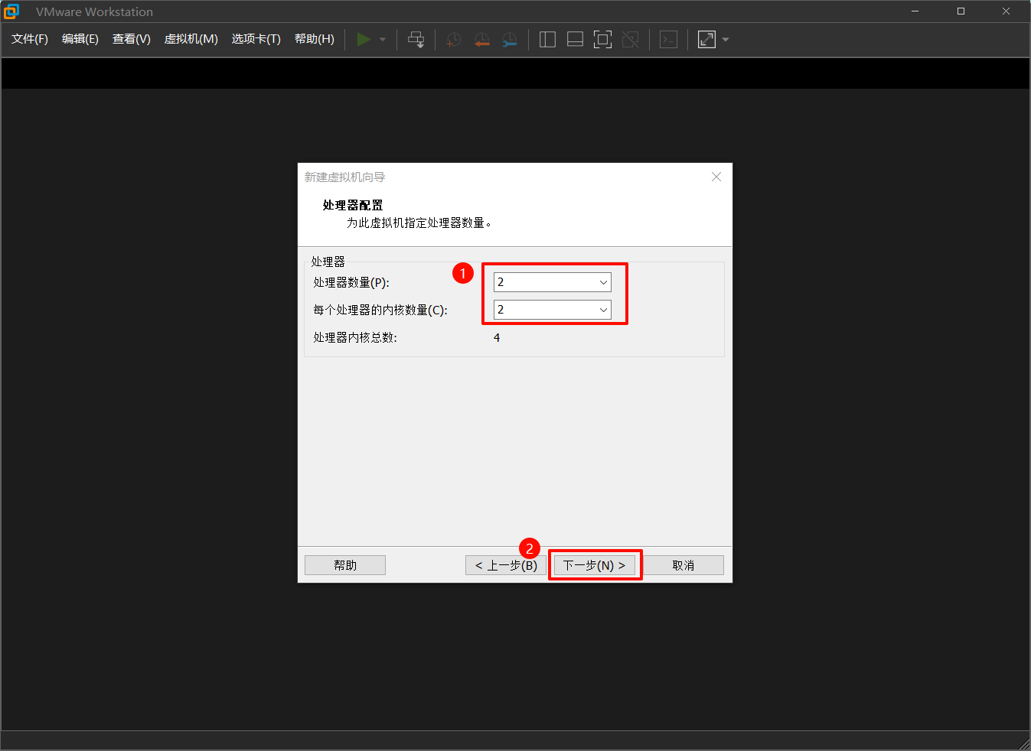
Task: Open the 选项卡(T) menu
Action: tap(256, 39)
